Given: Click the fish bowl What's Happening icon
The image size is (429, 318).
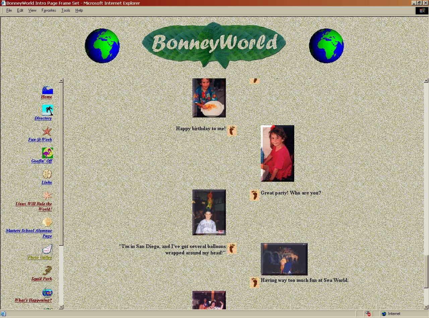Looking at the screenshot, I should tap(47, 293).
